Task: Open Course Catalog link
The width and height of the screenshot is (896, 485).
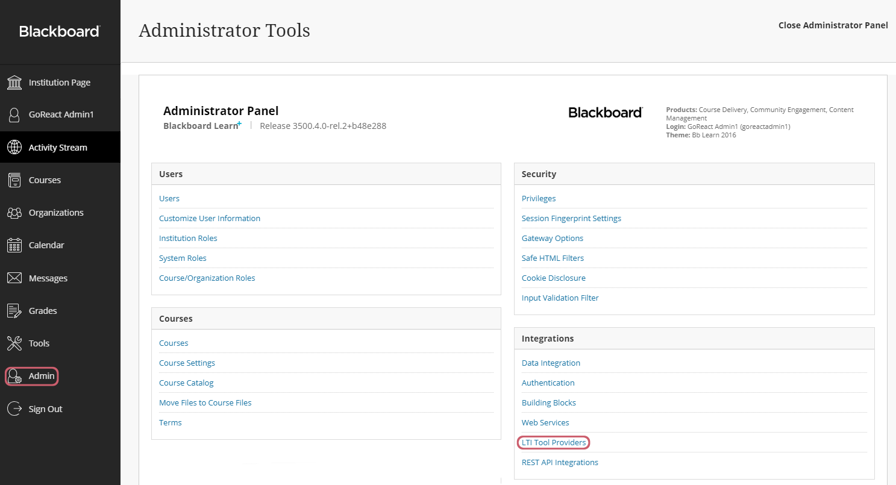Action: (186, 383)
